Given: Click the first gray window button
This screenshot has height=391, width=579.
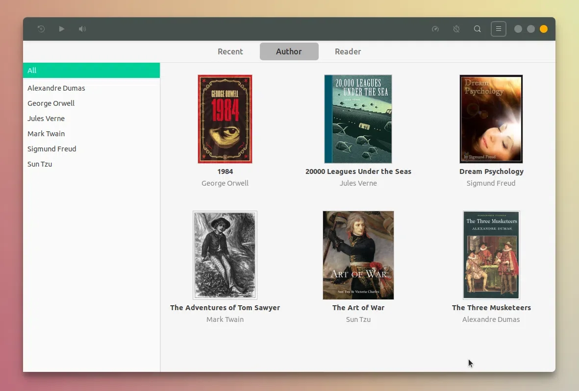Looking at the screenshot, I should coord(518,29).
